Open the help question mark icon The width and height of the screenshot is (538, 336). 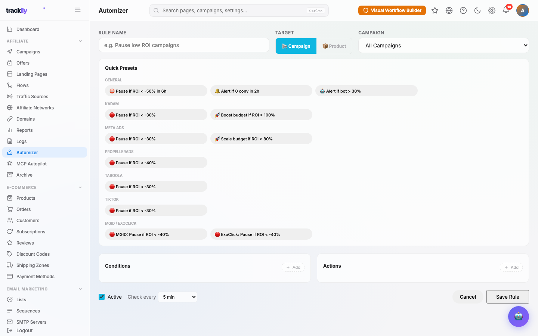463,10
